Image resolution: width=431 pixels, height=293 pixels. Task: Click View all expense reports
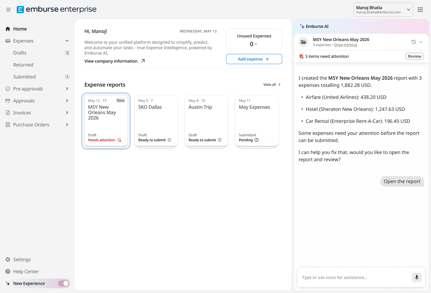point(272,84)
